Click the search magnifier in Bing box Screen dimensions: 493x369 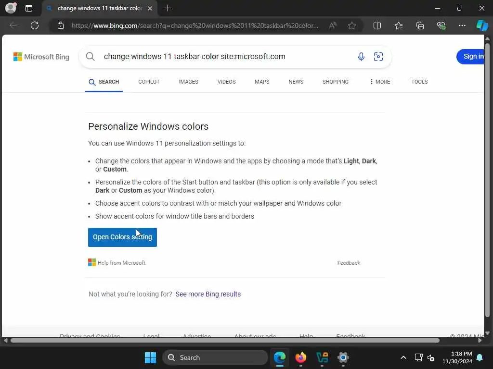[x=90, y=57]
